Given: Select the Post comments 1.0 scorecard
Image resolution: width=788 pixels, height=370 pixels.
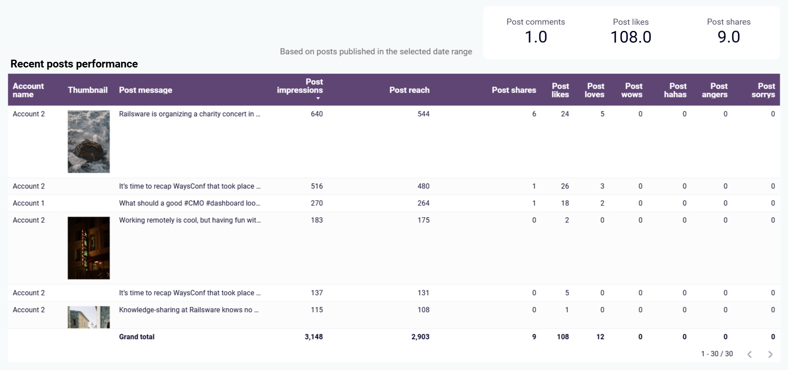Looking at the screenshot, I should tap(536, 32).
